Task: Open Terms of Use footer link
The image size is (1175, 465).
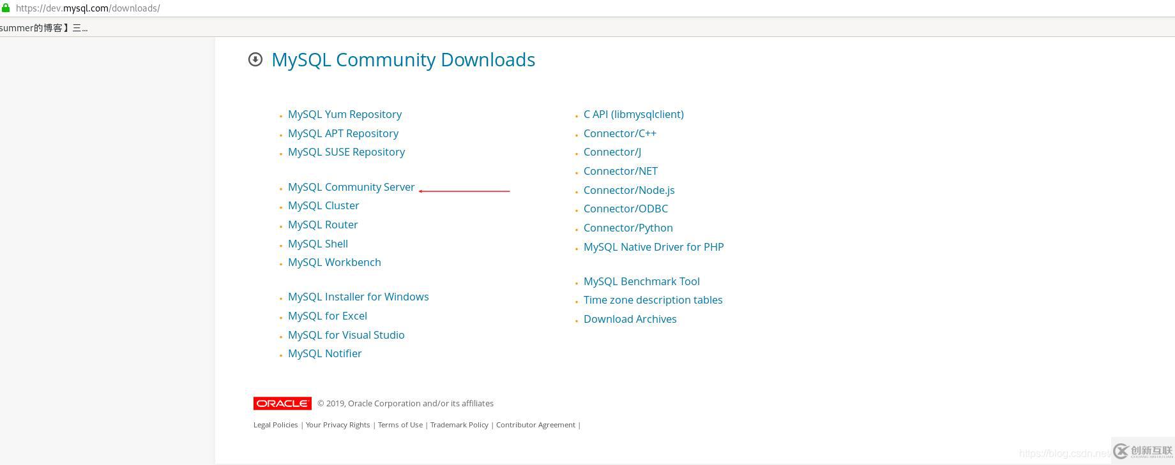Action: pos(400,425)
